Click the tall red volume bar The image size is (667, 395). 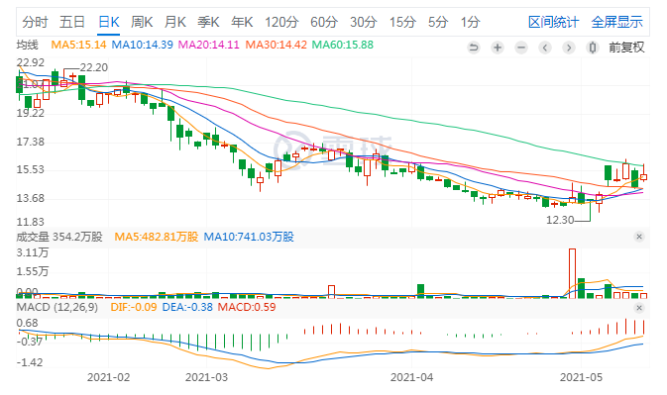tap(572, 273)
